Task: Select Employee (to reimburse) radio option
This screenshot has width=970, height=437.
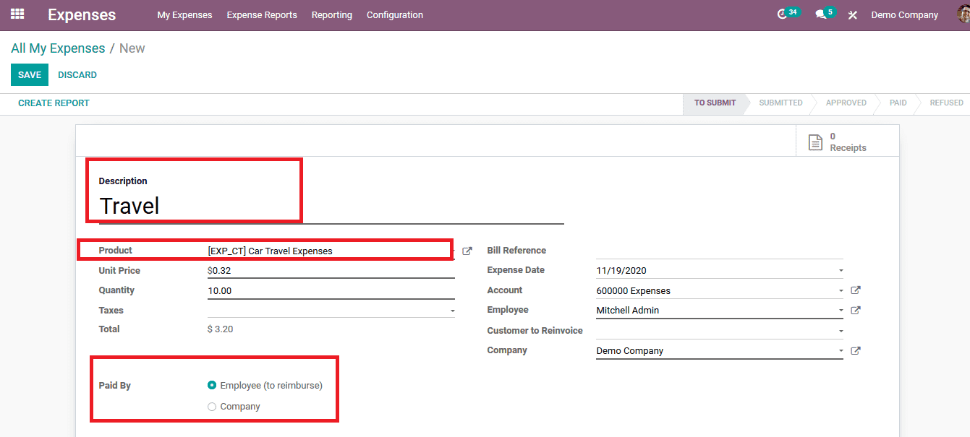Action: (x=212, y=386)
